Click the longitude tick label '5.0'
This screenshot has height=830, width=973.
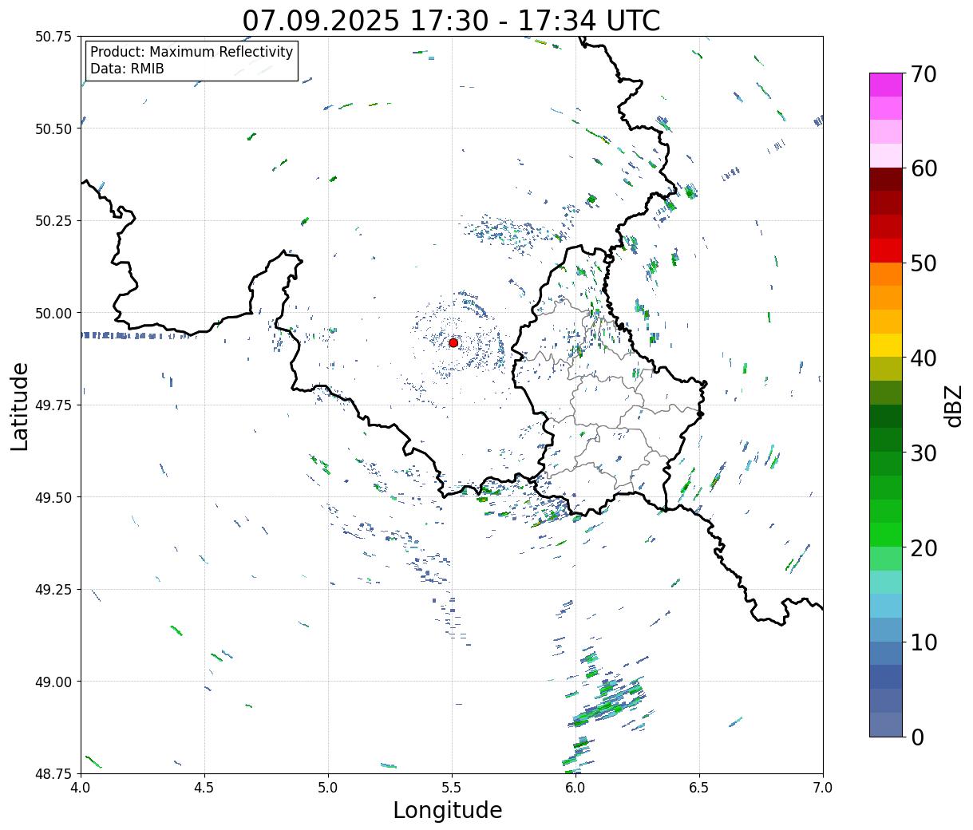pos(328,788)
